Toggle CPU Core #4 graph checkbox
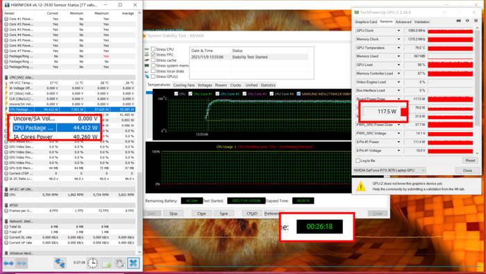Screen dimensions: 486x274 271,94
